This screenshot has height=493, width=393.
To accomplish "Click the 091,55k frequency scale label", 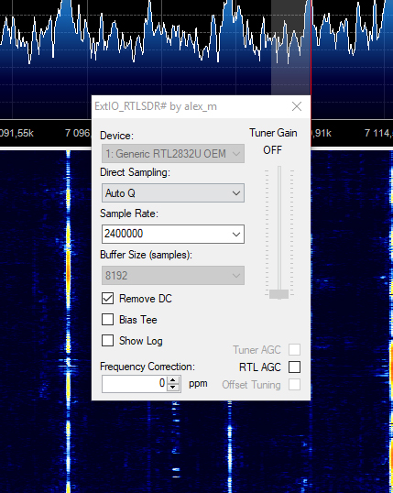I will tap(16, 133).
